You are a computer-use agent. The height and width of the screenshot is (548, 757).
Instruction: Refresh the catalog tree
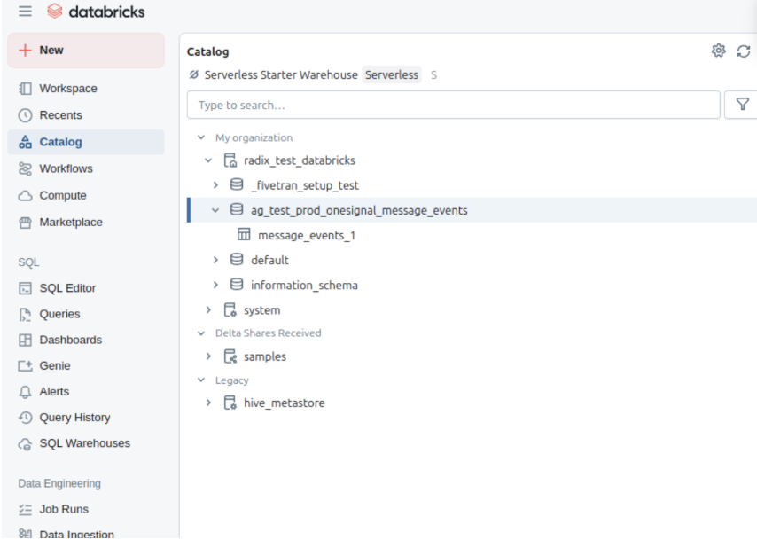744,51
